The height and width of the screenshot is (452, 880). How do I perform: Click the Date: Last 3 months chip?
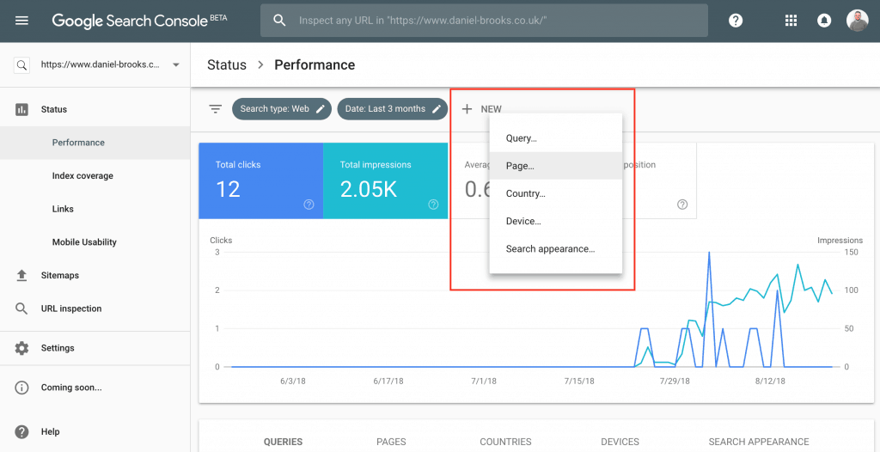(x=392, y=109)
